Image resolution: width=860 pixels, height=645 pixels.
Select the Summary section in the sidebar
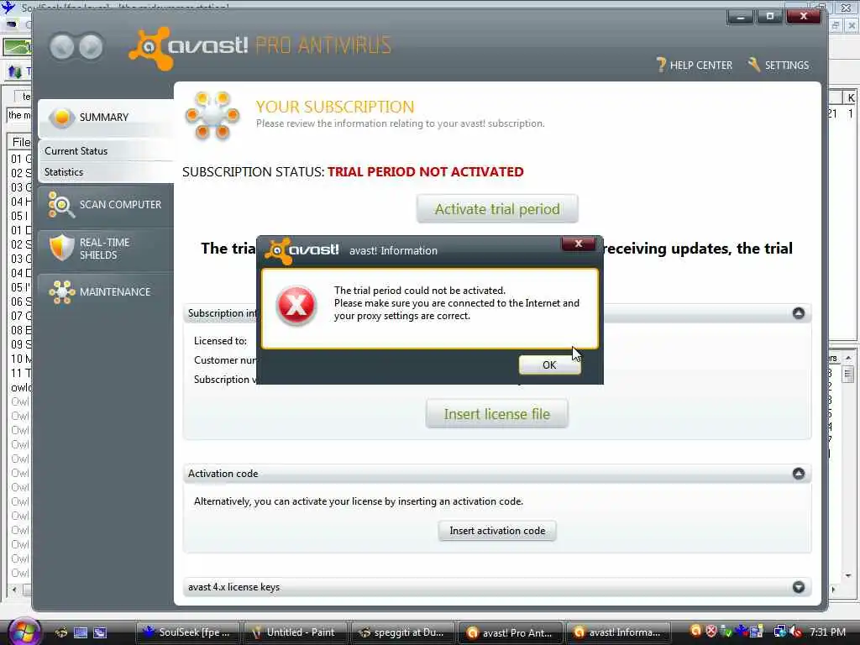(x=106, y=118)
